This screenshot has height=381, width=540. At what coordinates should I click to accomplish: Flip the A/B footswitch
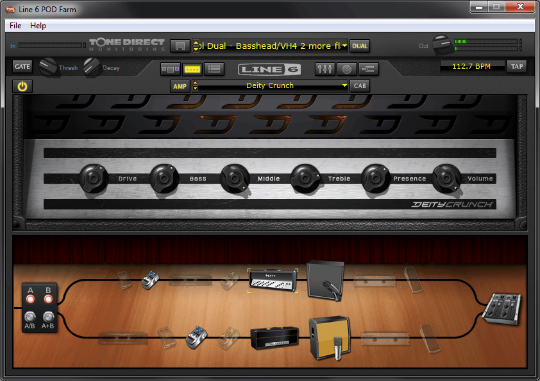30,316
